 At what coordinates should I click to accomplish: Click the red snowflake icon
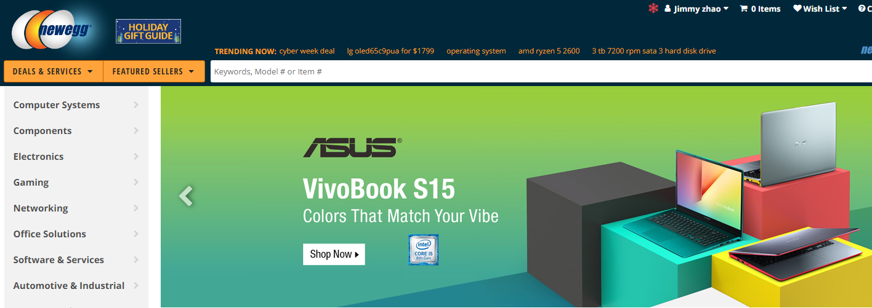coord(653,9)
